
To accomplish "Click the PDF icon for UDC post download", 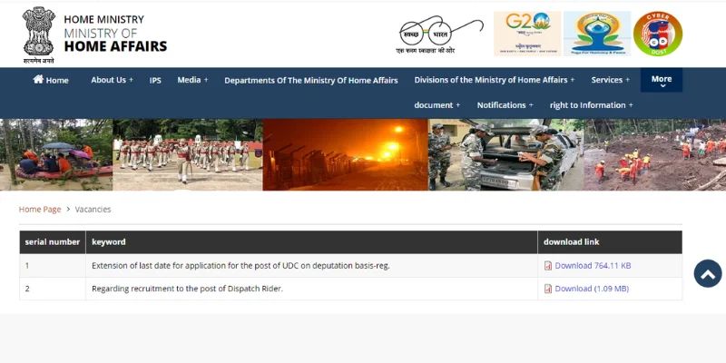I will tap(548, 266).
